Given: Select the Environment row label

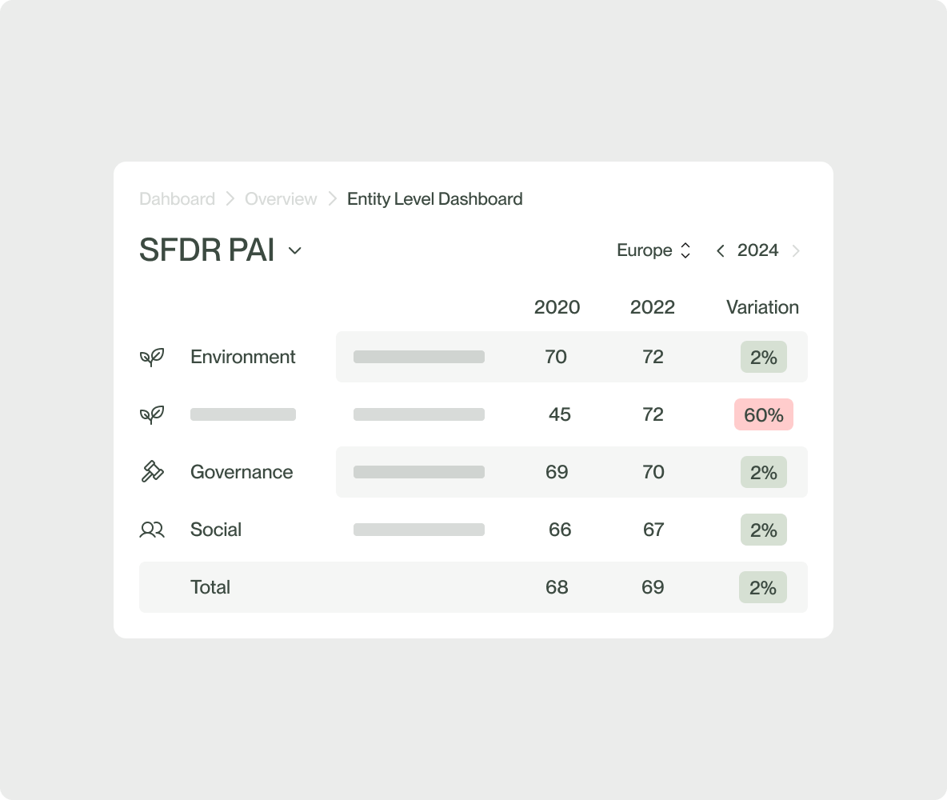Looking at the screenshot, I should coord(243,357).
